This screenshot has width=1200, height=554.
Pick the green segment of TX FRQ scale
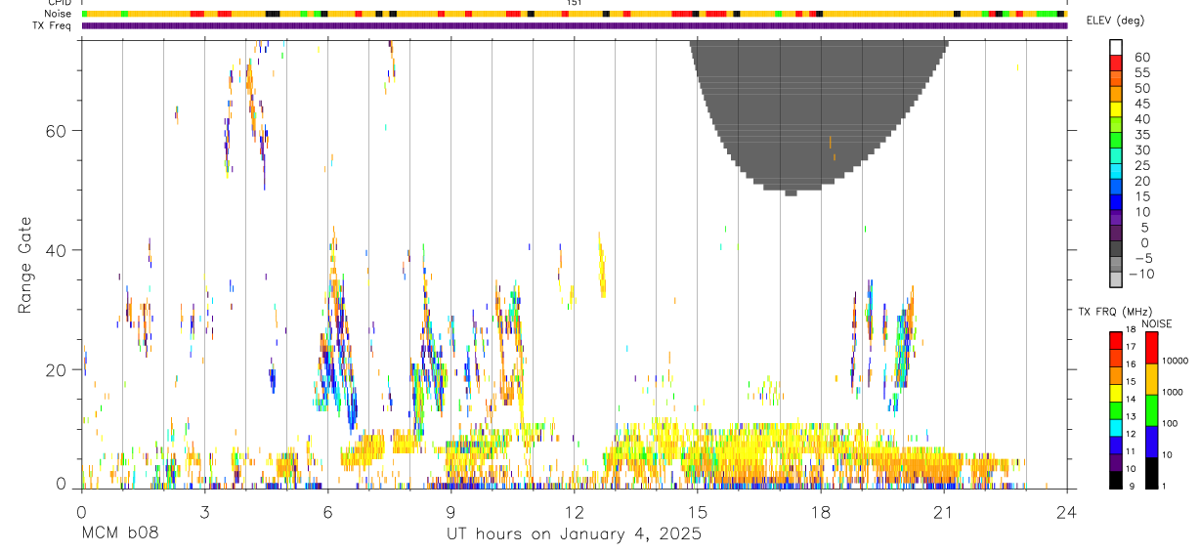1116,409
